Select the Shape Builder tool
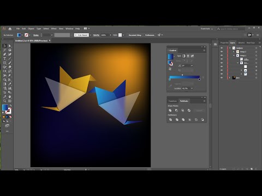The height and width of the screenshot is (196, 262). tap(5, 79)
